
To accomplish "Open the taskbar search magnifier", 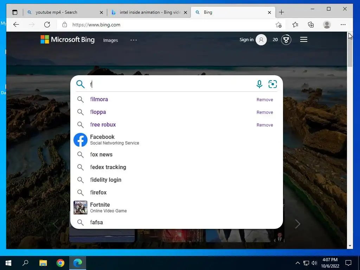I will 25,263.
